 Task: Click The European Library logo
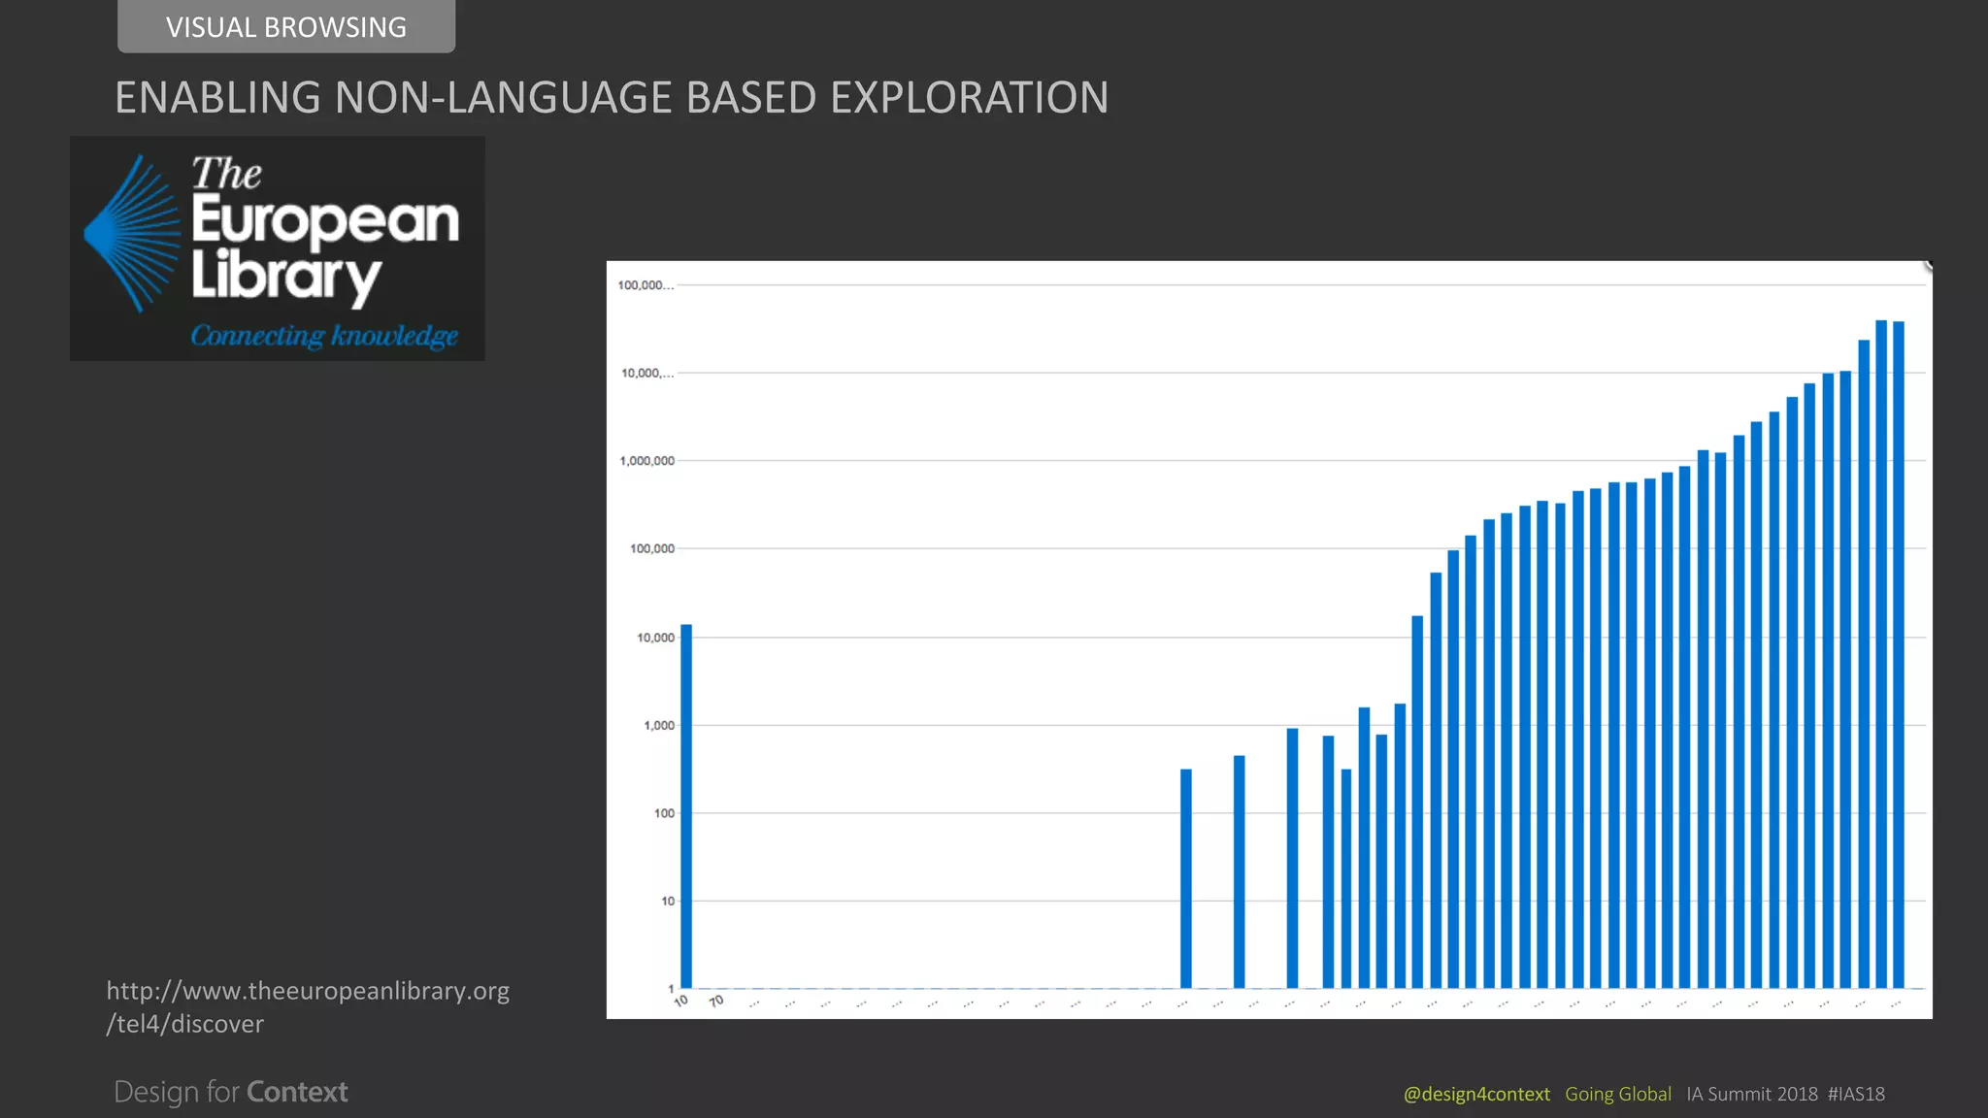coord(278,248)
